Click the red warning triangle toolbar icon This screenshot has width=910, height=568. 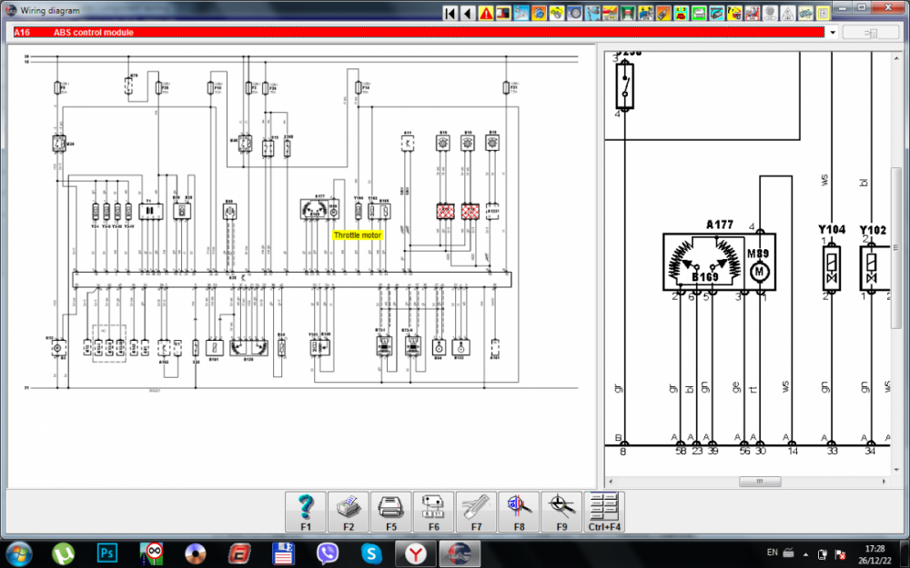[486, 13]
